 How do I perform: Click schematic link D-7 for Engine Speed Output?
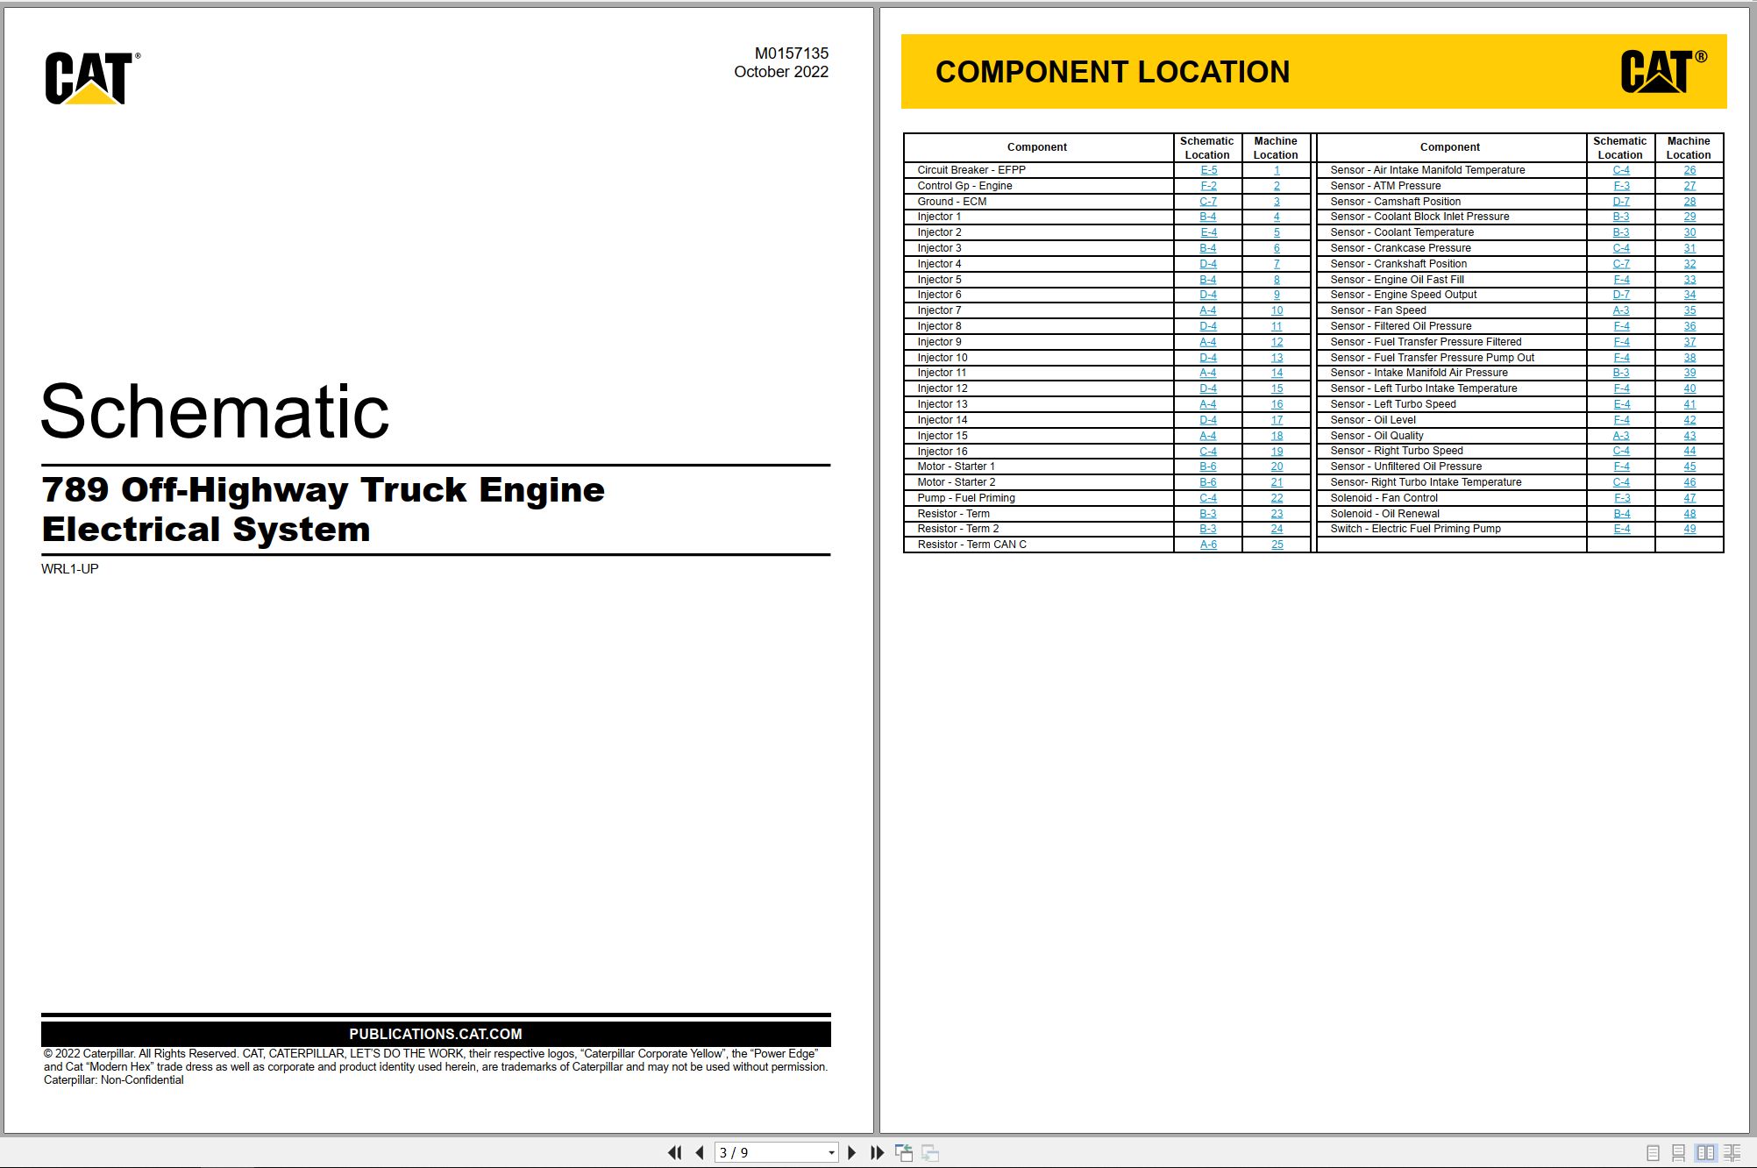(x=1621, y=295)
